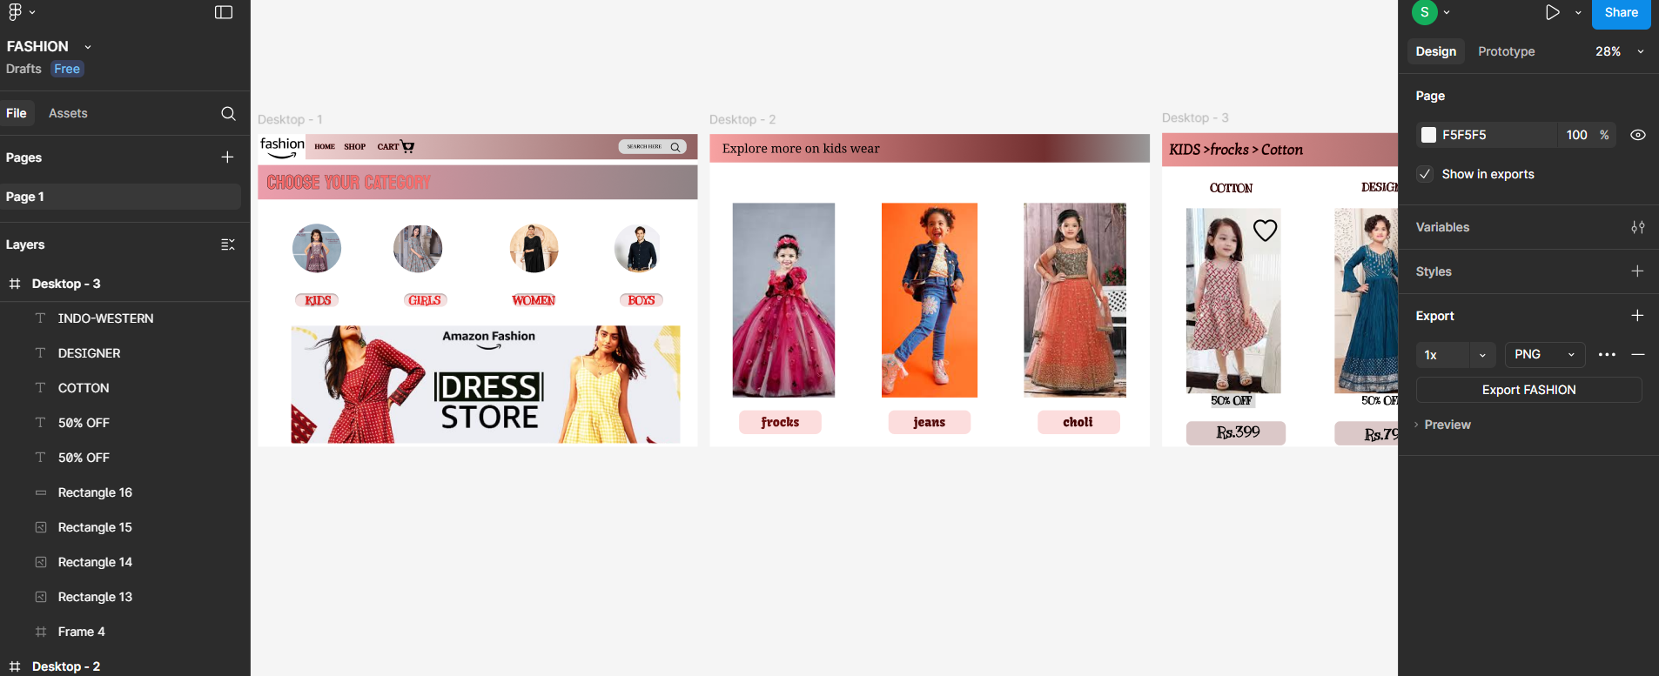This screenshot has width=1659, height=676.
Task: Toggle the sidebar collapse icon
Action: coord(224,12)
